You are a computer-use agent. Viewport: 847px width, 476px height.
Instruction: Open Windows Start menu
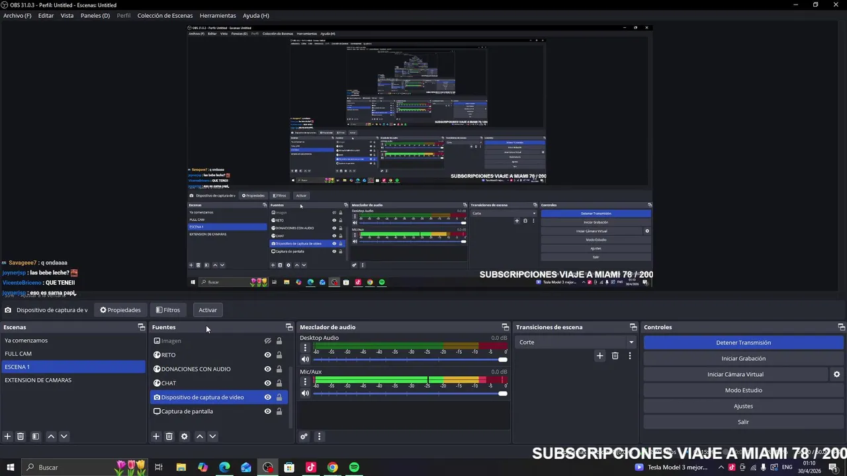pyautogui.click(x=11, y=467)
